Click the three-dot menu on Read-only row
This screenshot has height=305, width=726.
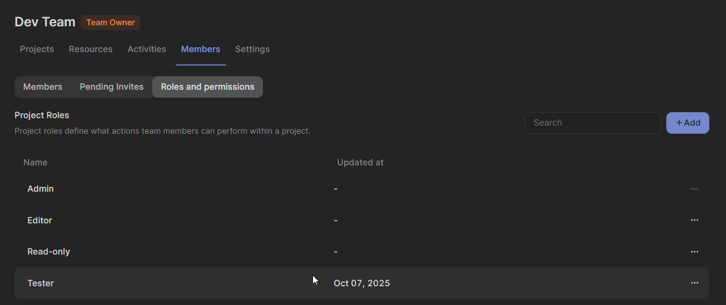[694, 252]
